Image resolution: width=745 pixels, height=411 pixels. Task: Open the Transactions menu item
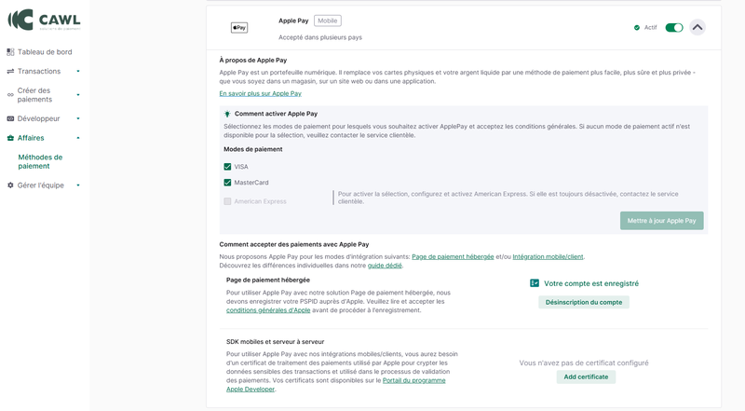(39, 71)
